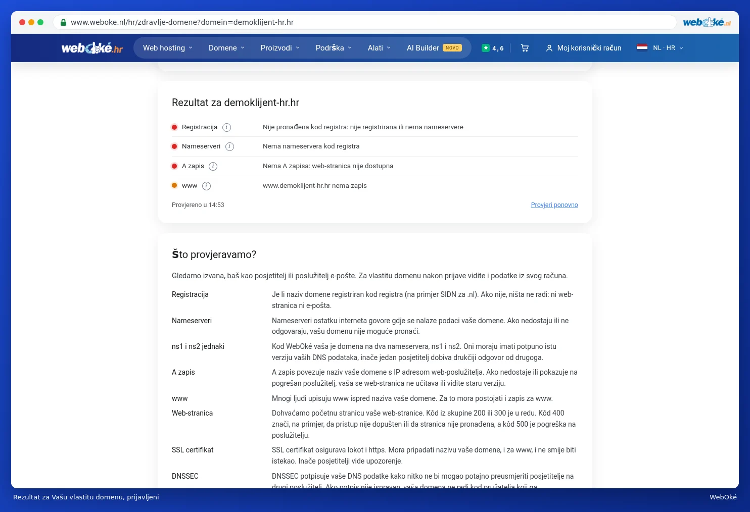The image size is (750, 512).
Task: Open Moj korisnički račun
Action: point(584,48)
